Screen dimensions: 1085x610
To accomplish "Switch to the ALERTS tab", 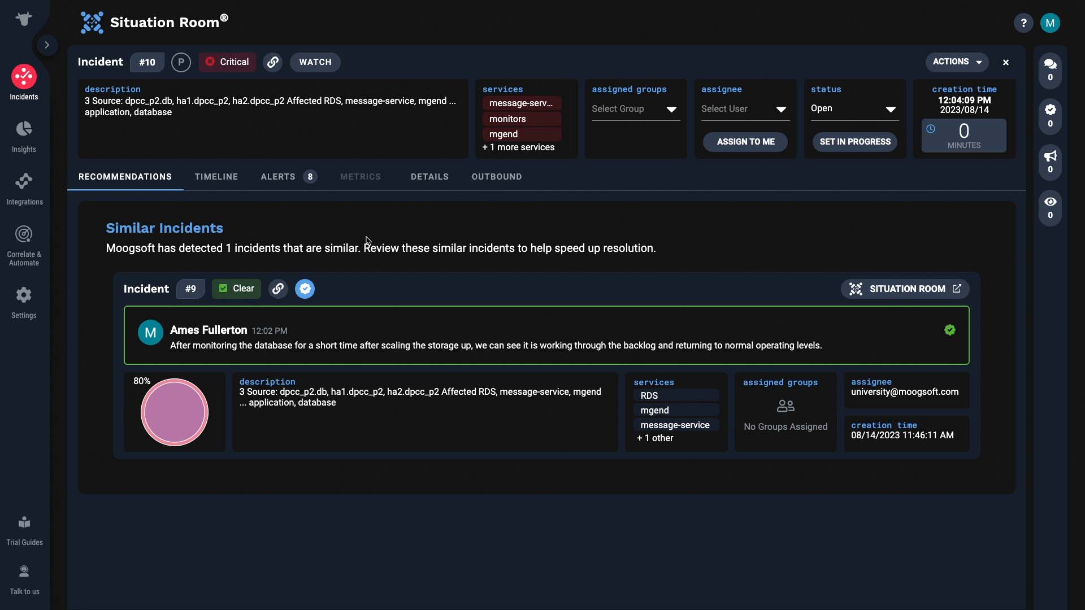I will pyautogui.click(x=288, y=177).
